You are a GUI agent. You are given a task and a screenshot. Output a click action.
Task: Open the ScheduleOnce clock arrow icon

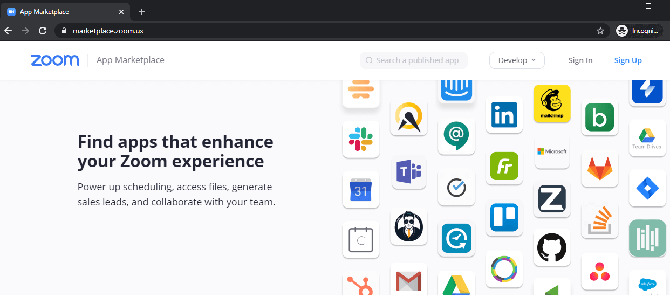coord(456,238)
